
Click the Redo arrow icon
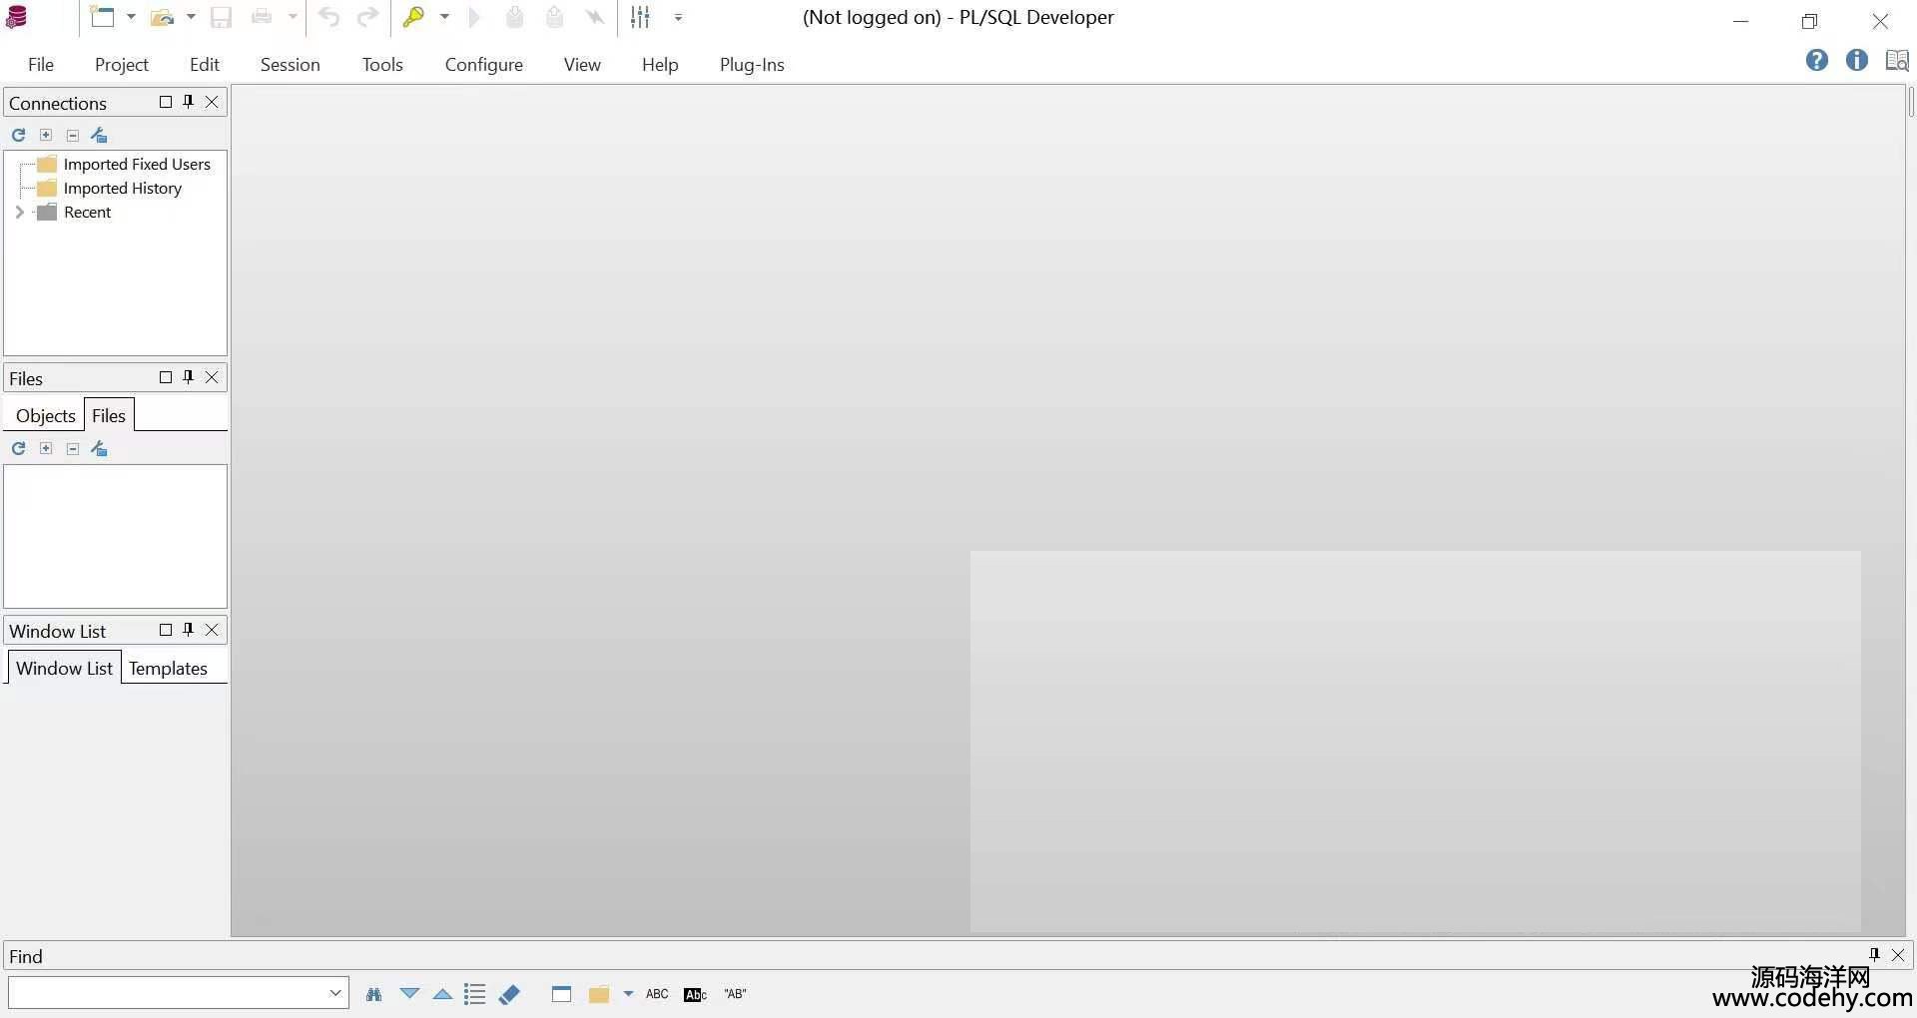[368, 17]
